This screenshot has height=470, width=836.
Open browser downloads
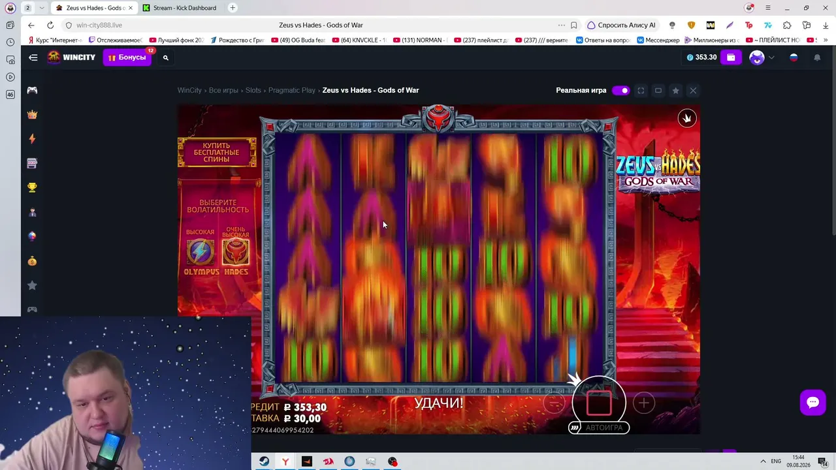click(x=826, y=25)
